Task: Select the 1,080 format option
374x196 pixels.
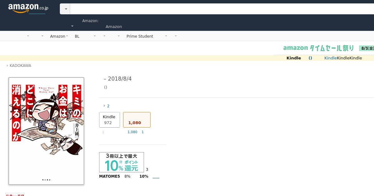Action: 137,120
